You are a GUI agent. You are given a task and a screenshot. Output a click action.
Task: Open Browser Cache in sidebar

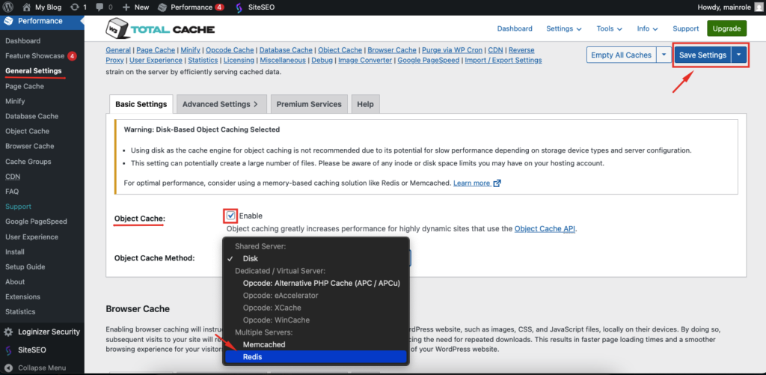point(30,146)
